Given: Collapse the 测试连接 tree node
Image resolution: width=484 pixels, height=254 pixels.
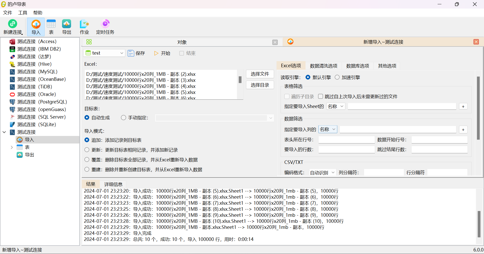Looking at the screenshot, I should [4, 132].
